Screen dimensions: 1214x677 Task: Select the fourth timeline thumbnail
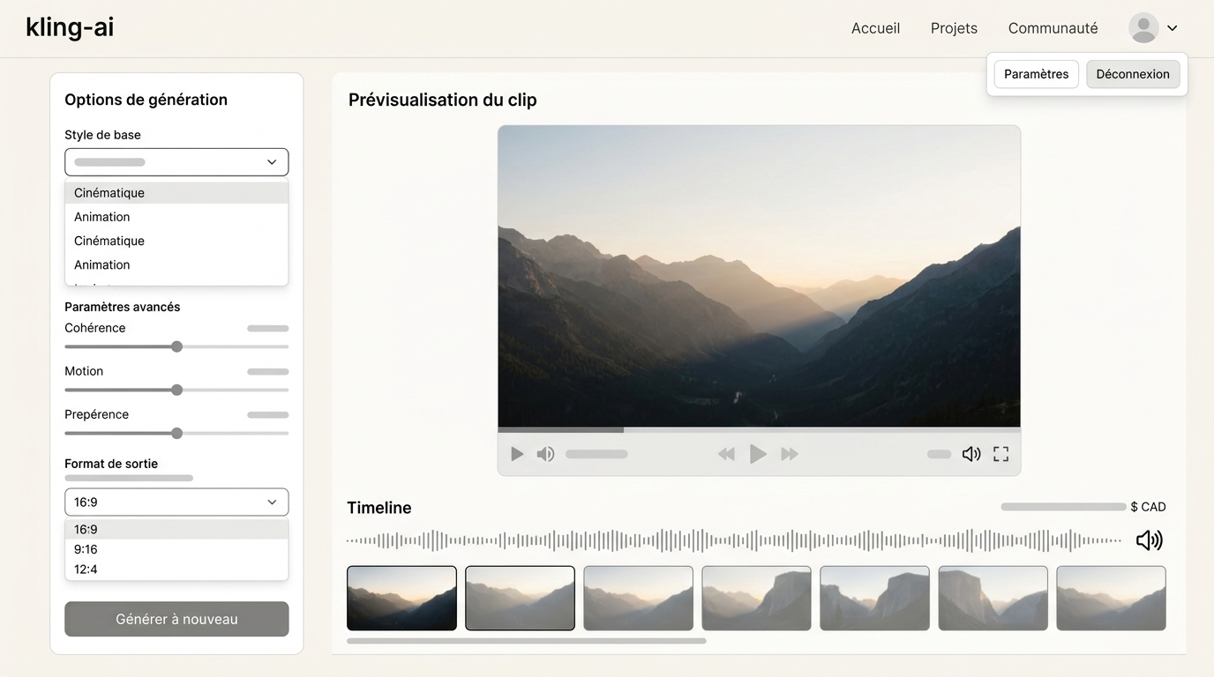(756, 599)
